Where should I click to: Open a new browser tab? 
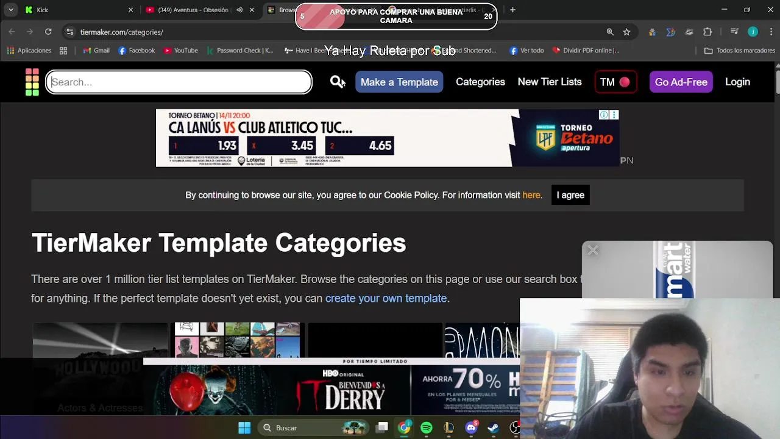tap(512, 10)
